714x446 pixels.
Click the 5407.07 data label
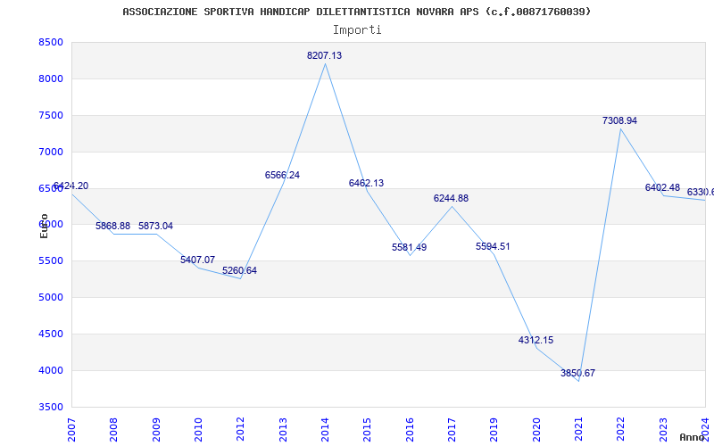click(x=197, y=260)
